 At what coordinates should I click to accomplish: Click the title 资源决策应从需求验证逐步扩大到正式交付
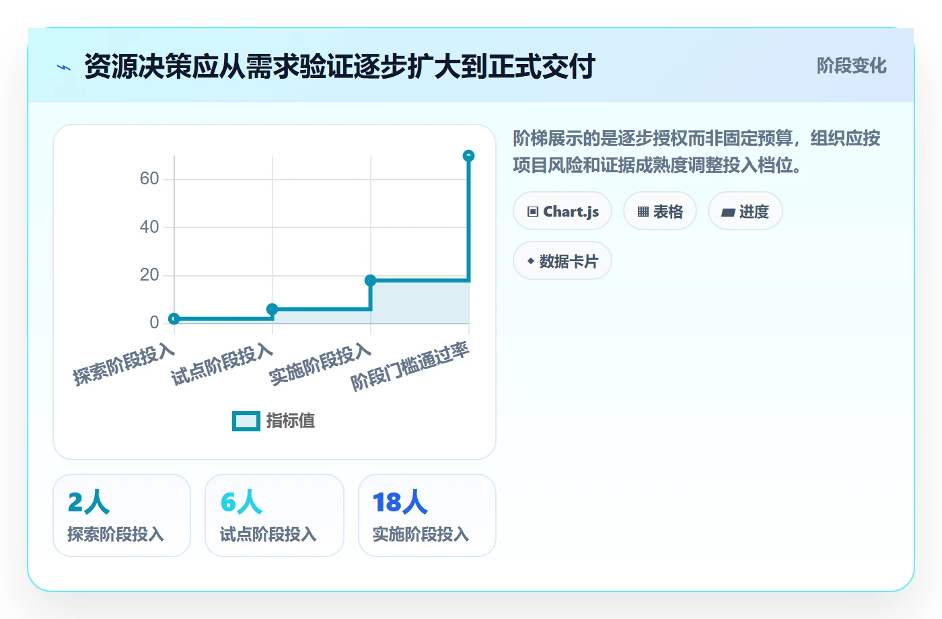tap(340, 67)
